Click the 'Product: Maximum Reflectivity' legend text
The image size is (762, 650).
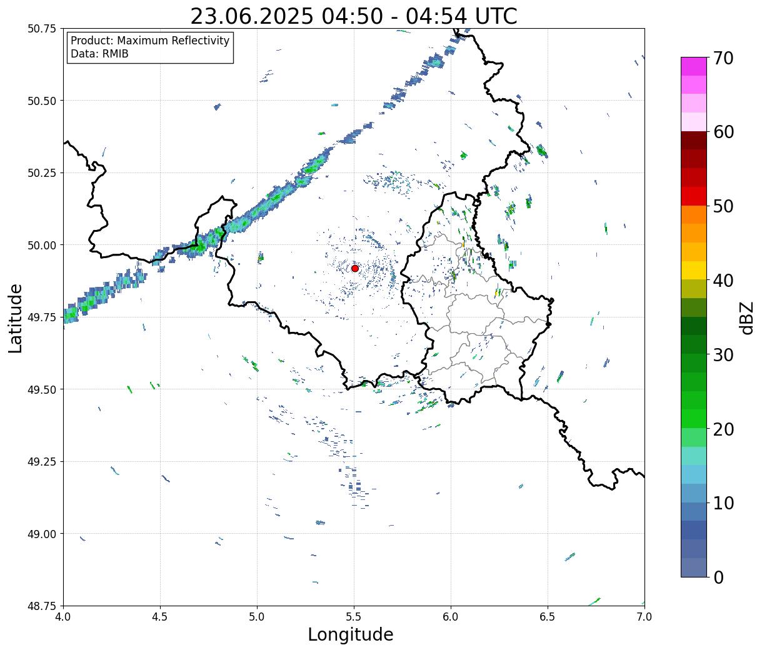[x=150, y=41]
